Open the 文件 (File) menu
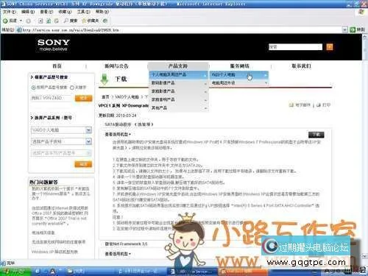 coord(10,12)
